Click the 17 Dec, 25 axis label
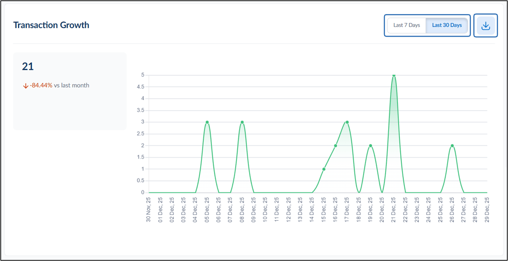Screen dimensions: 508x261 [347, 210]
